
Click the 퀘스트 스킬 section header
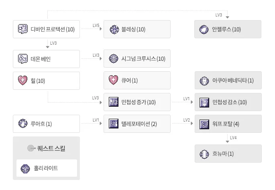click(46, 148)
